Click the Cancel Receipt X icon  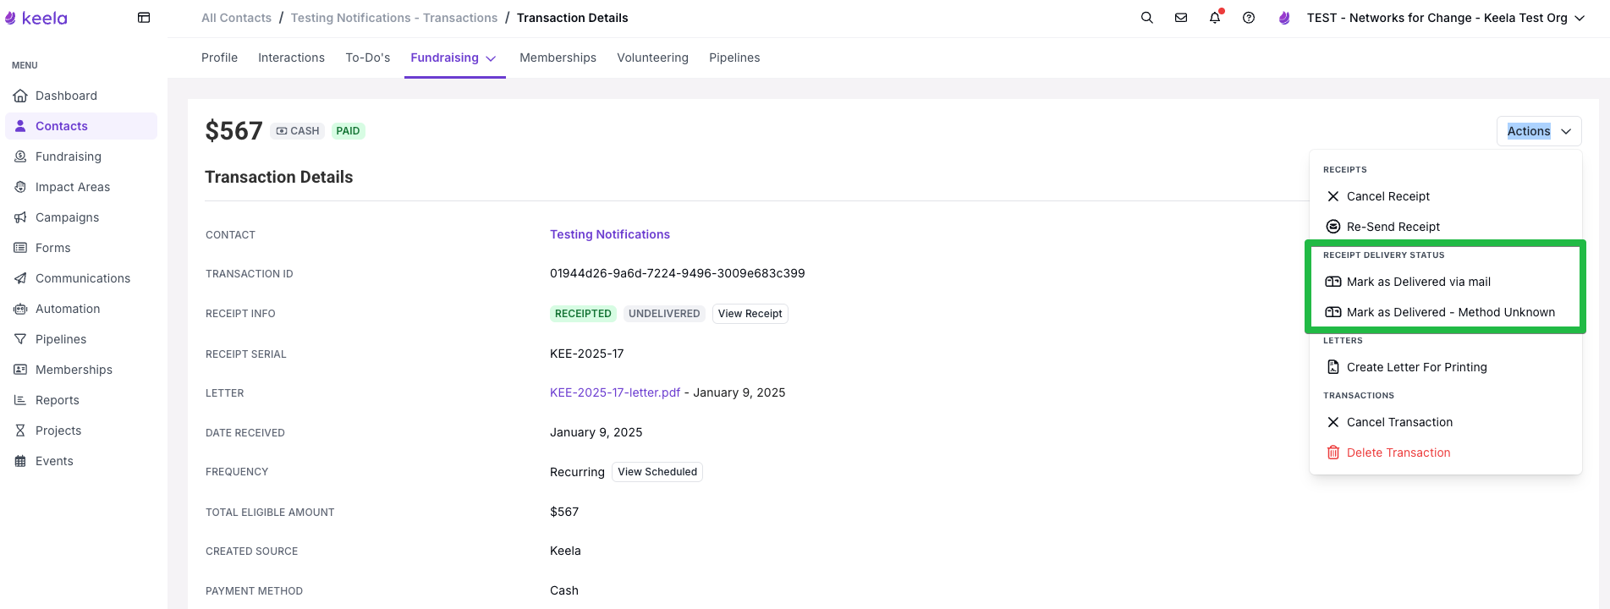pyautogui.click(x=1333, y=196)
